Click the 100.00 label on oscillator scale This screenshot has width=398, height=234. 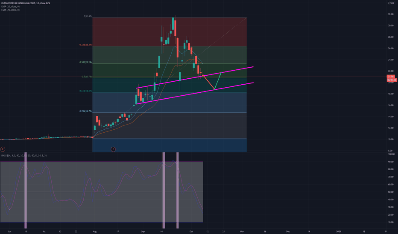391,154
